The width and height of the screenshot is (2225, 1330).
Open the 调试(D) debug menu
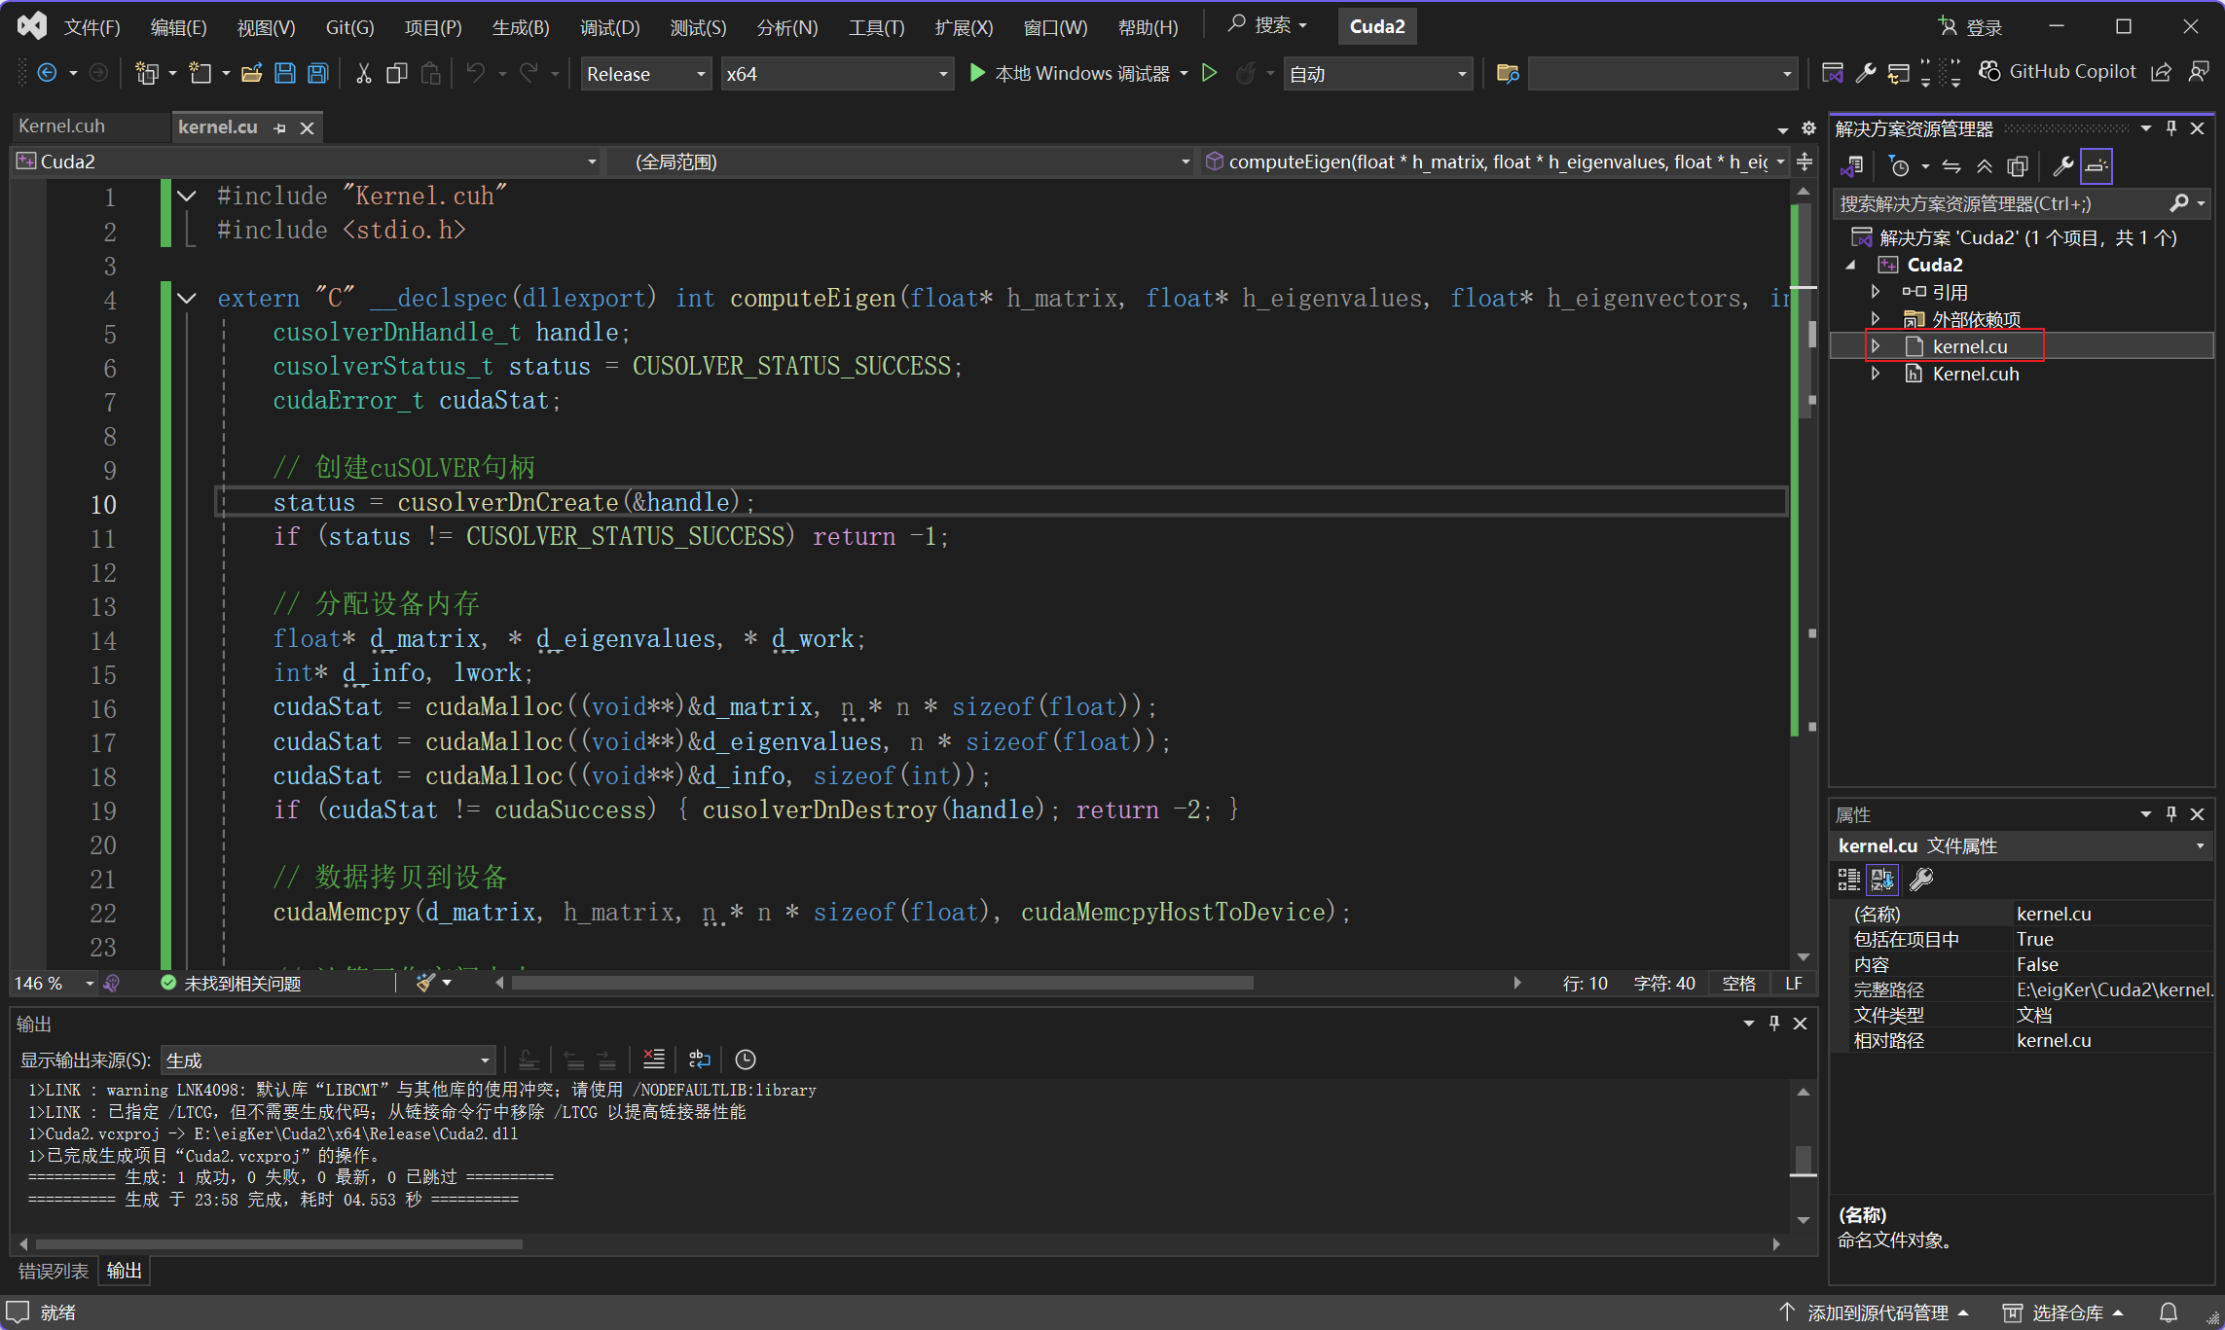click(609, 27)
